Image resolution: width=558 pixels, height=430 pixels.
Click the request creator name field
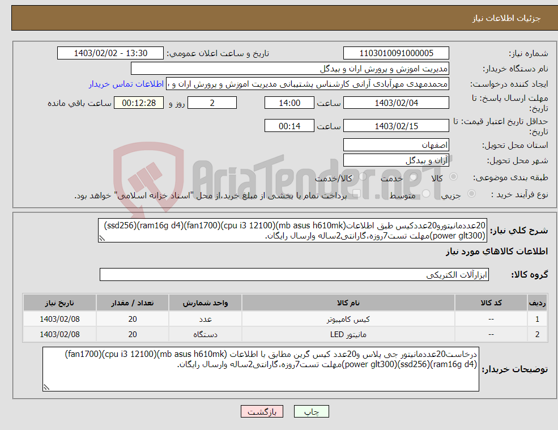(x=308, y=84)
